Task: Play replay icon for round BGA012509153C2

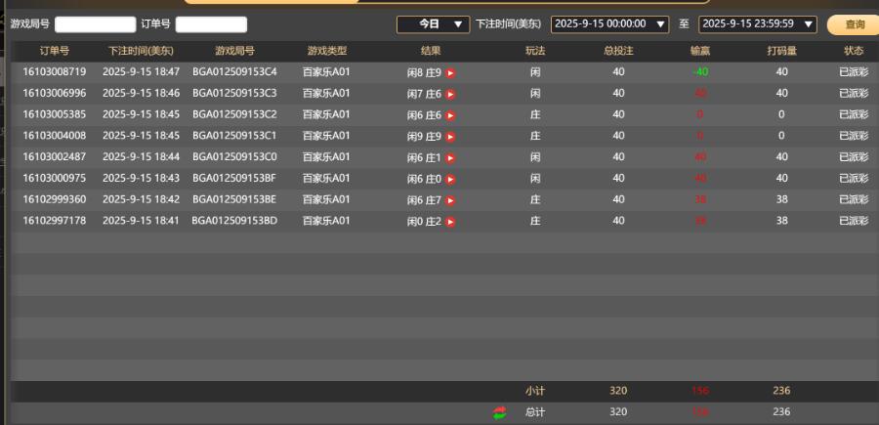Action: pyautogui.click(x=450, y=115)
